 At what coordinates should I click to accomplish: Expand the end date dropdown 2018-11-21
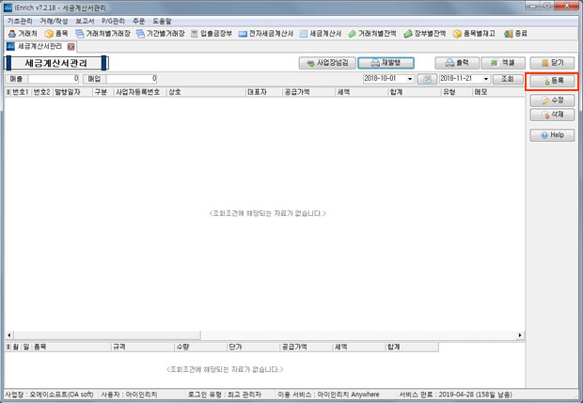(x=486, y=79)
